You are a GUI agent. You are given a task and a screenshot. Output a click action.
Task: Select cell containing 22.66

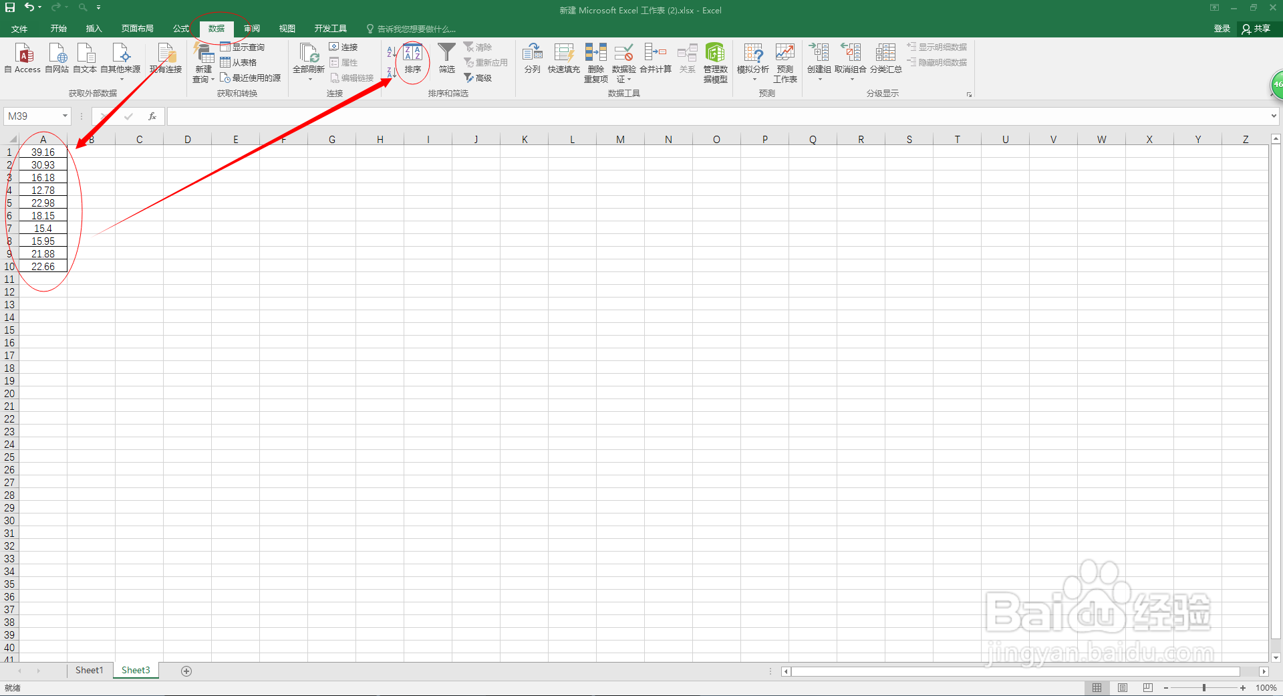click(x=43, y=267)
